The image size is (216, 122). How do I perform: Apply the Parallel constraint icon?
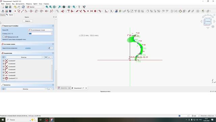[77, 11]
